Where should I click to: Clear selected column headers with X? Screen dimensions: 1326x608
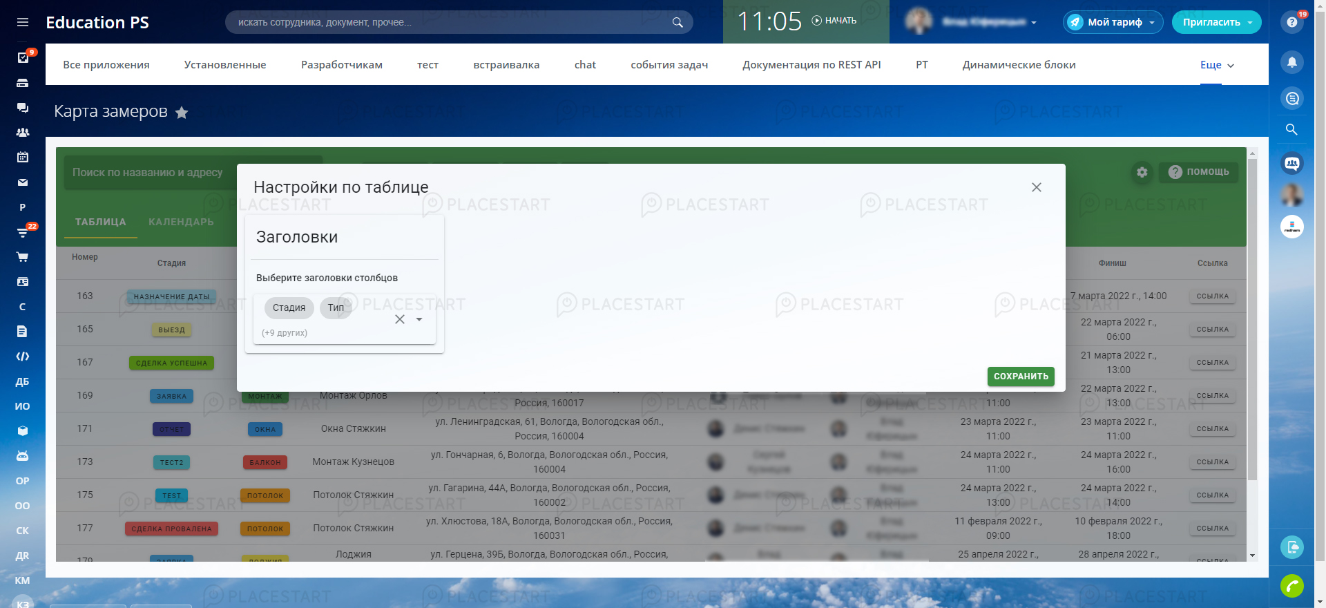point(400,319)
